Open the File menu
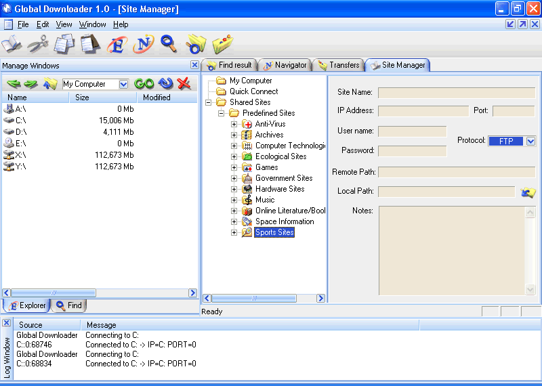Image resolution: width=542 pixels, height=386 pixels. pyautogui.click(x=23, y=24)
